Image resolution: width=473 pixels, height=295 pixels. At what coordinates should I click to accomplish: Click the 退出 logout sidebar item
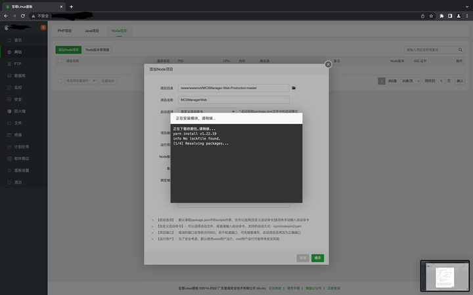(x=24, y=182)
